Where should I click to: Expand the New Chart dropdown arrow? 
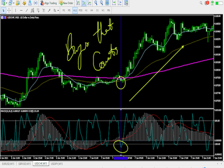point(7,3)
